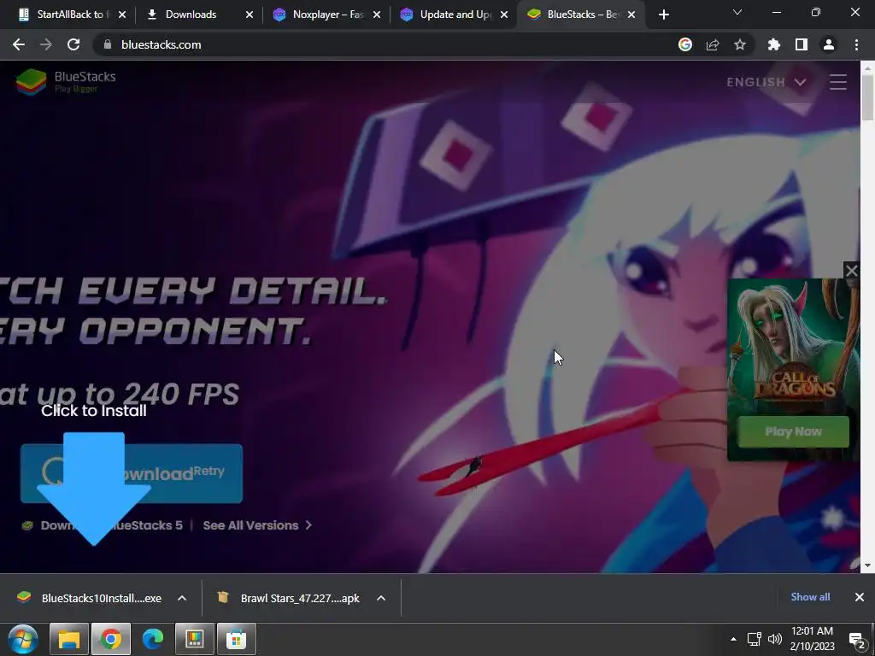Close the downloads bar
The width and height of the screenshot is (875, 656).
[860, 597]
